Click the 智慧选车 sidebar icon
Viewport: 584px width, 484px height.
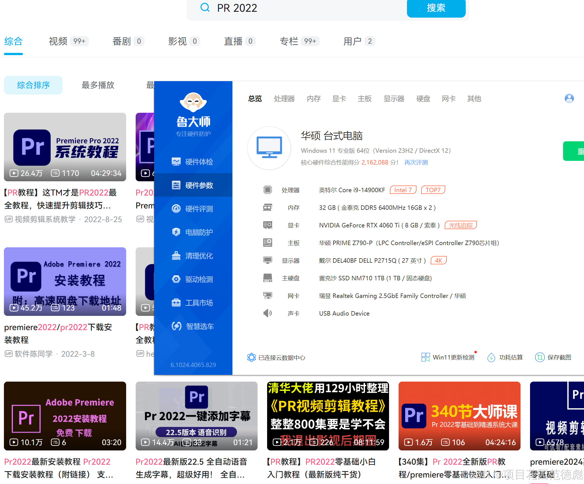tap(176, 326)
